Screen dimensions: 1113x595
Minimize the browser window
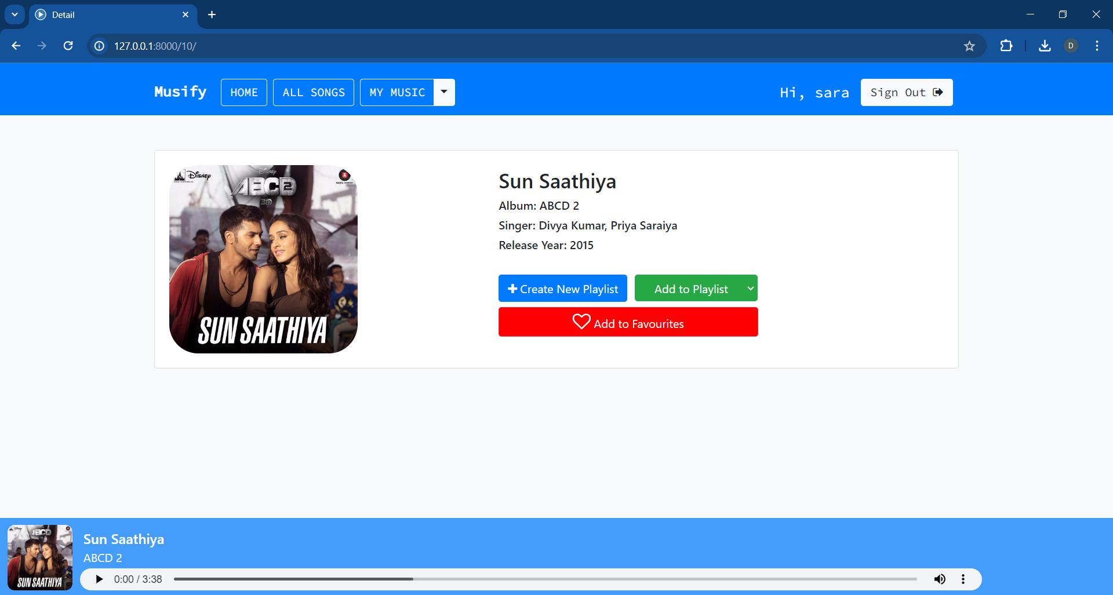click(1030, 14)
